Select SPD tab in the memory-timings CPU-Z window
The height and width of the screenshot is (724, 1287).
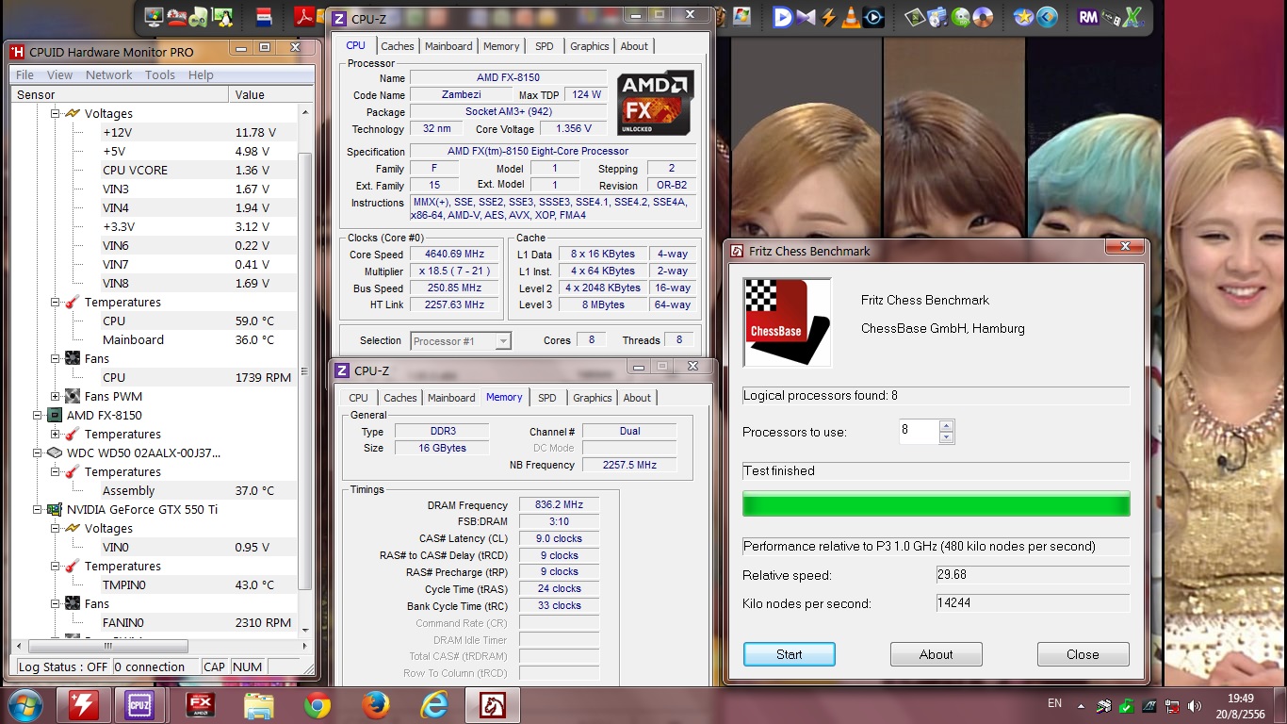pyautogui.click(x=547, y=398)
